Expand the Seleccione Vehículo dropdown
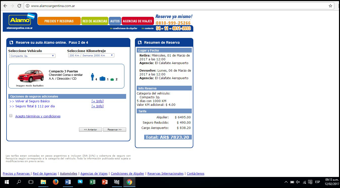This screenshot has width=340, height=188. (x=32, y=56)
